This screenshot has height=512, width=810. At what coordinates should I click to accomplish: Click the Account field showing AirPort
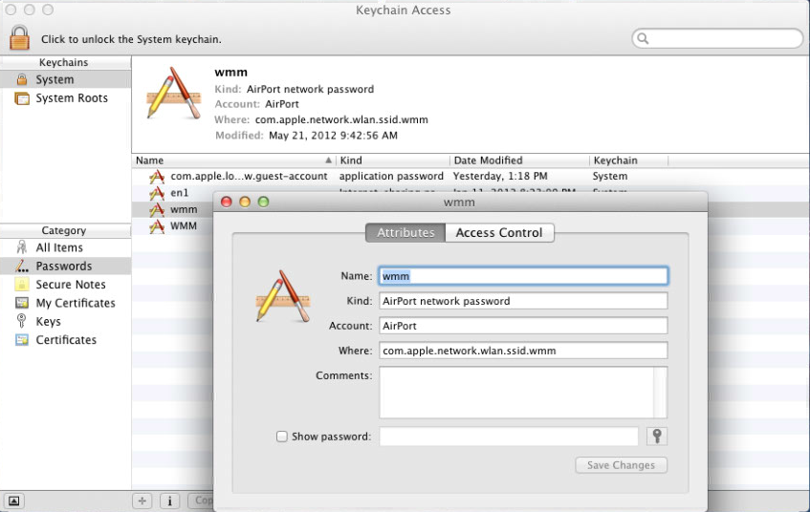click(x=523, y=326)
